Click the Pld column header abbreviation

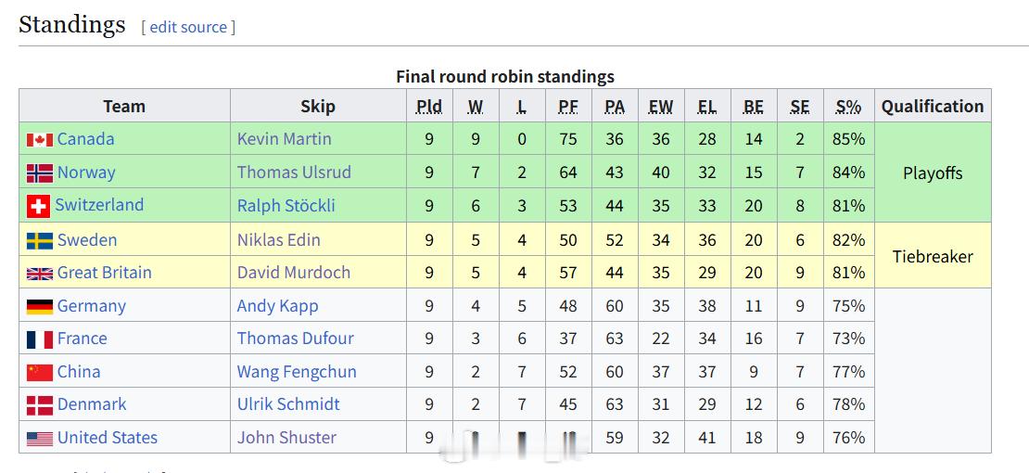point(429,107)
